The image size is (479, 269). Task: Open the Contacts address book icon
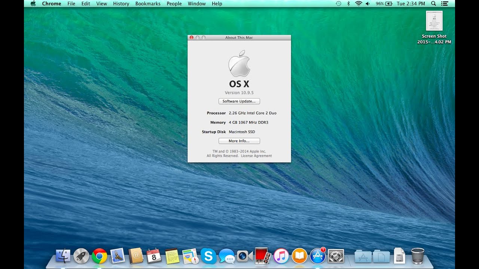pos(136,256)
